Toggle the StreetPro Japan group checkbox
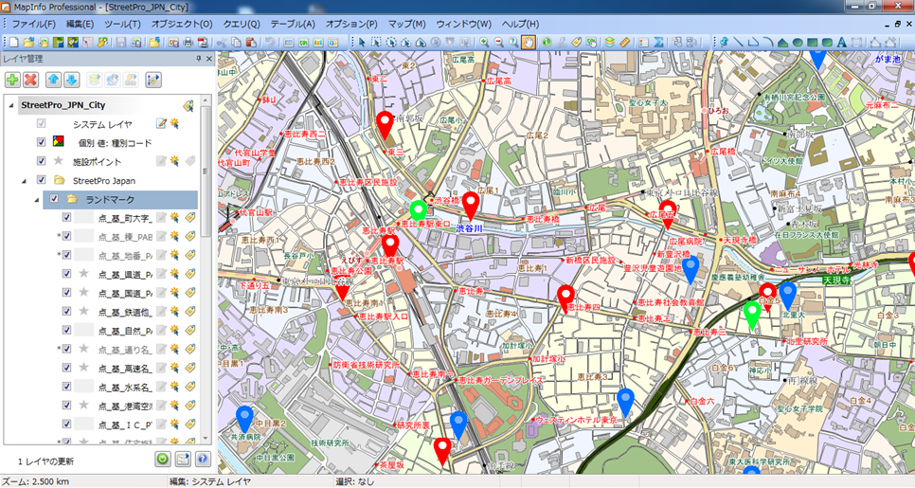Viewport: 915px width, 488px height. [41, 180]
